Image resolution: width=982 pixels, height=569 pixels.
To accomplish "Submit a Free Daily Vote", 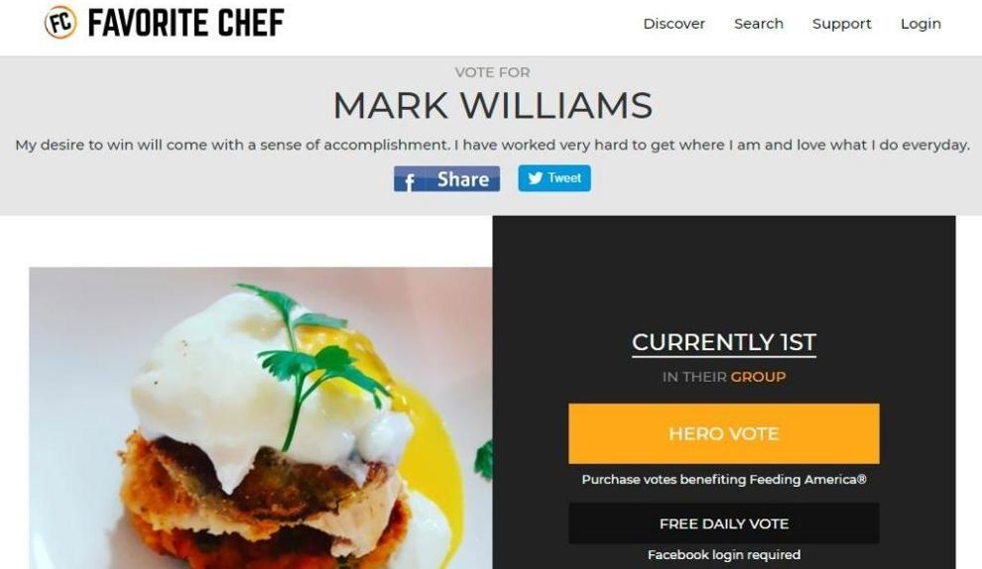I will [x=723, y=523].
